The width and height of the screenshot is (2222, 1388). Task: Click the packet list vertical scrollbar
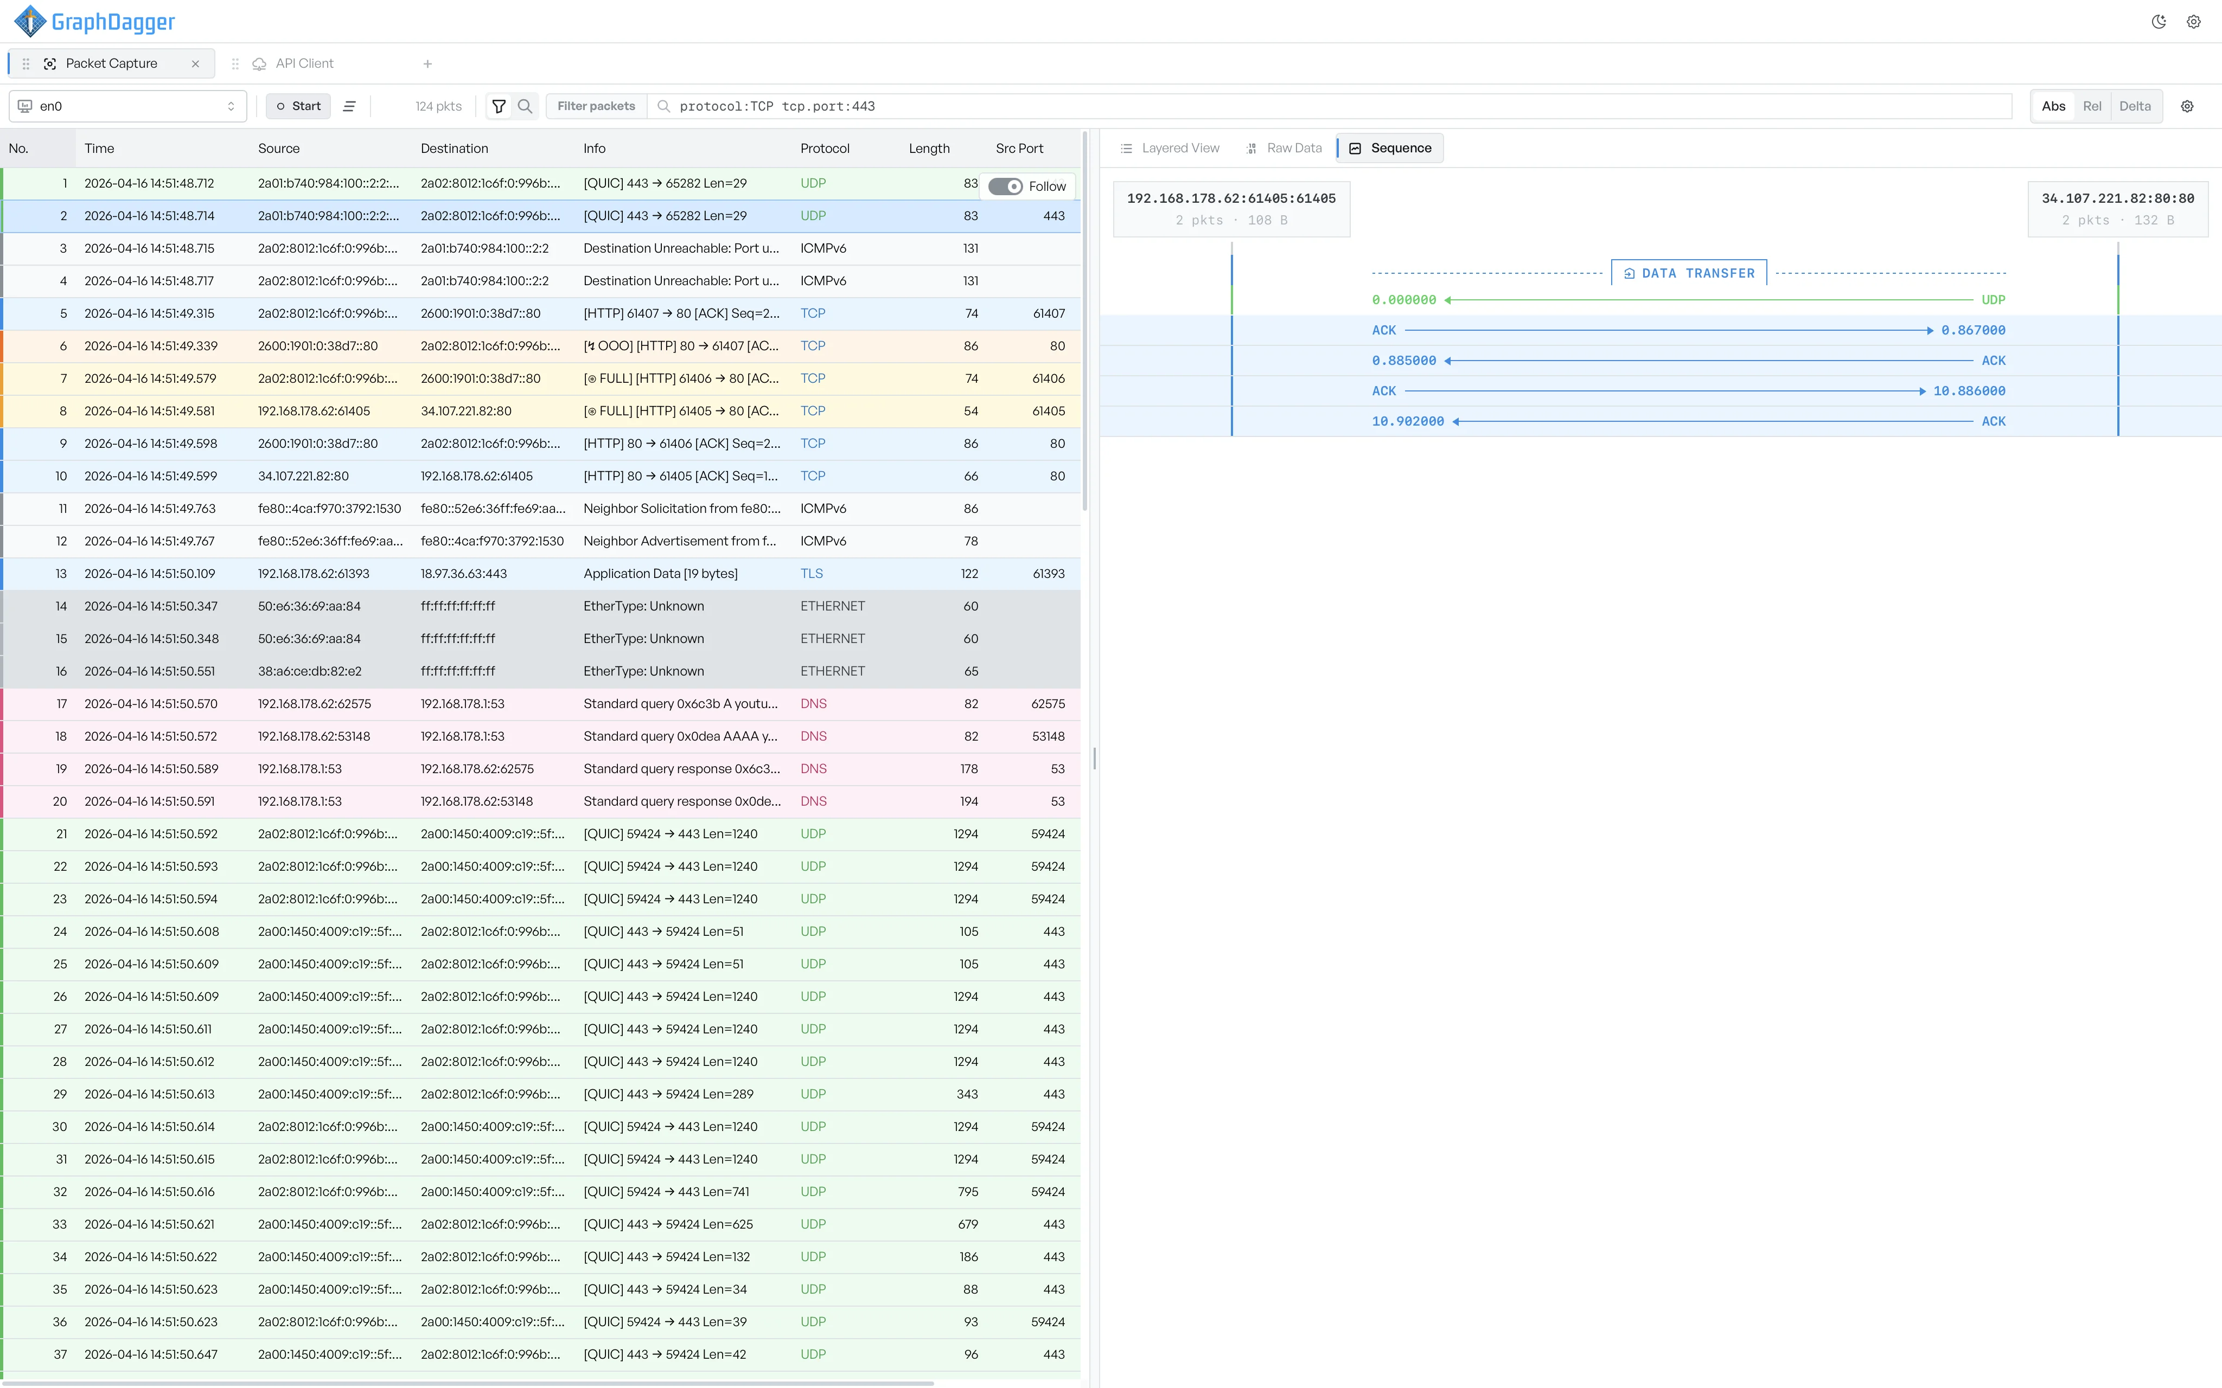coord(1086,322)
